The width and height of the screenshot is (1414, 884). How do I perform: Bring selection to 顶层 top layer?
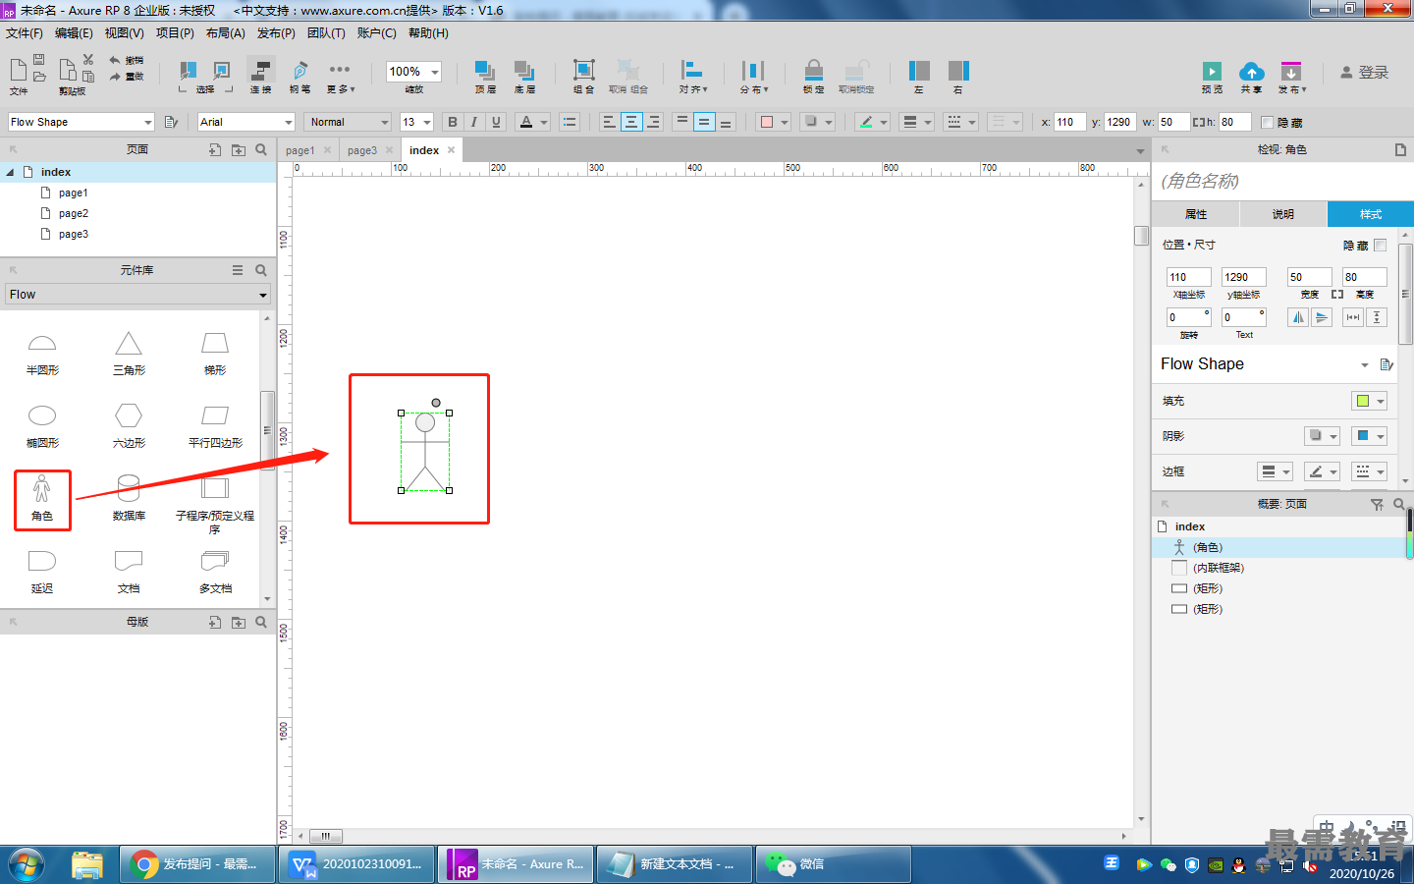pyautogui.click(x=485, y=77)
